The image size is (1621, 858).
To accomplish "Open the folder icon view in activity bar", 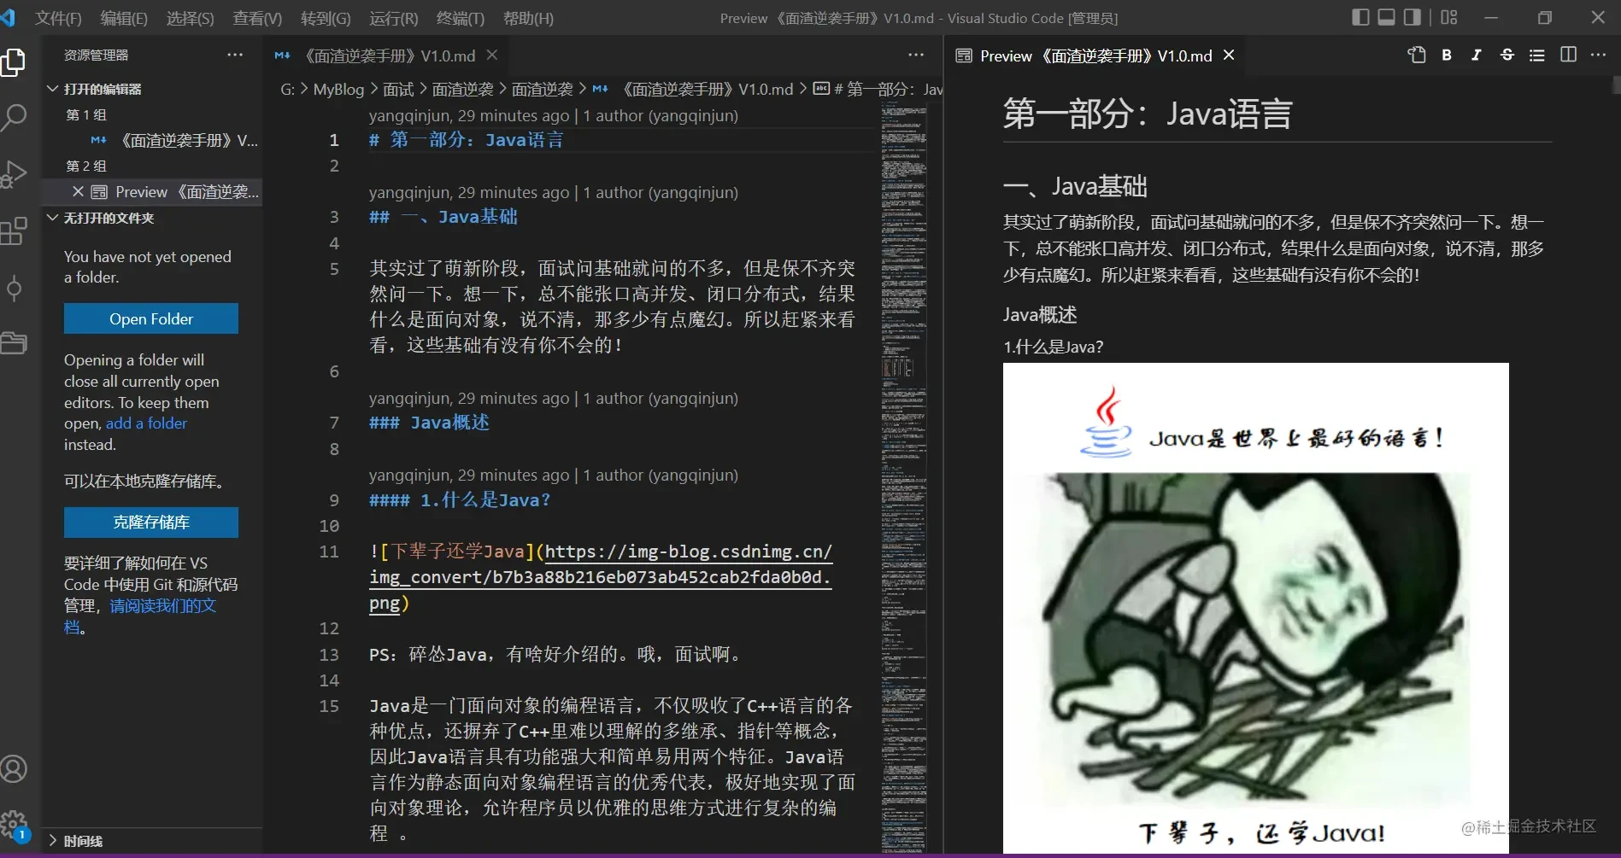I will (x=14, y=343).
